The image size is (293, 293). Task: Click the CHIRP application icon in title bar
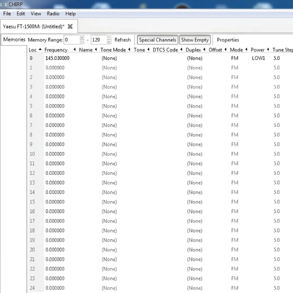[4, 4]
